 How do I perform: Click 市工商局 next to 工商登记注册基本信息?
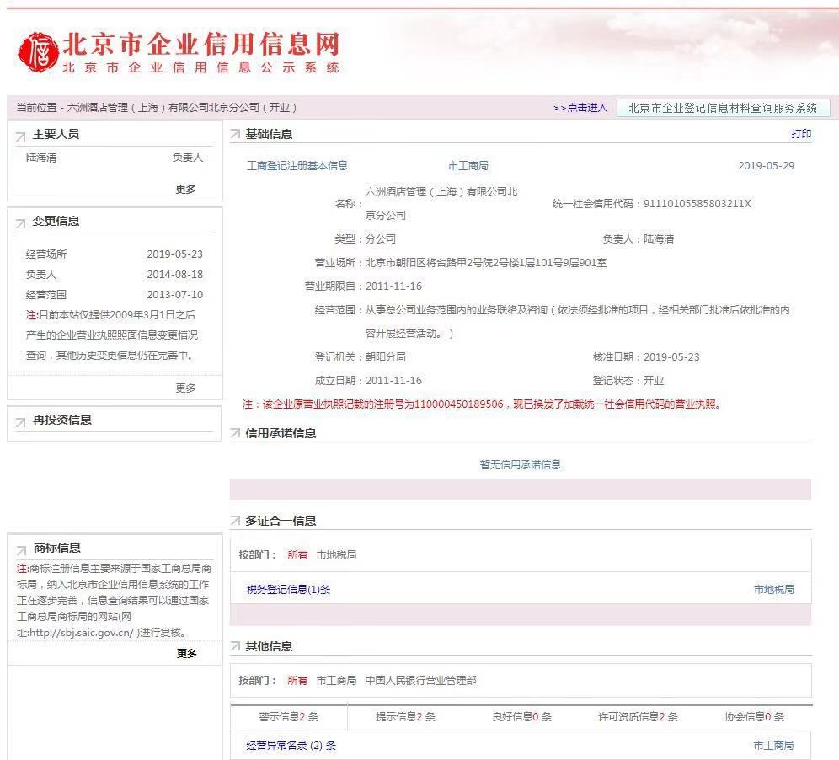pos(468,166)
